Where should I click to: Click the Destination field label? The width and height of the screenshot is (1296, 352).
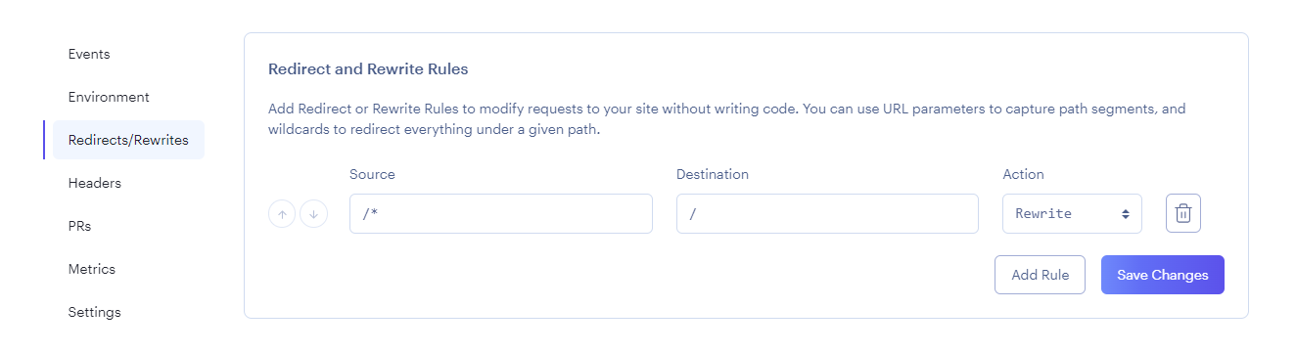[713, 174]
